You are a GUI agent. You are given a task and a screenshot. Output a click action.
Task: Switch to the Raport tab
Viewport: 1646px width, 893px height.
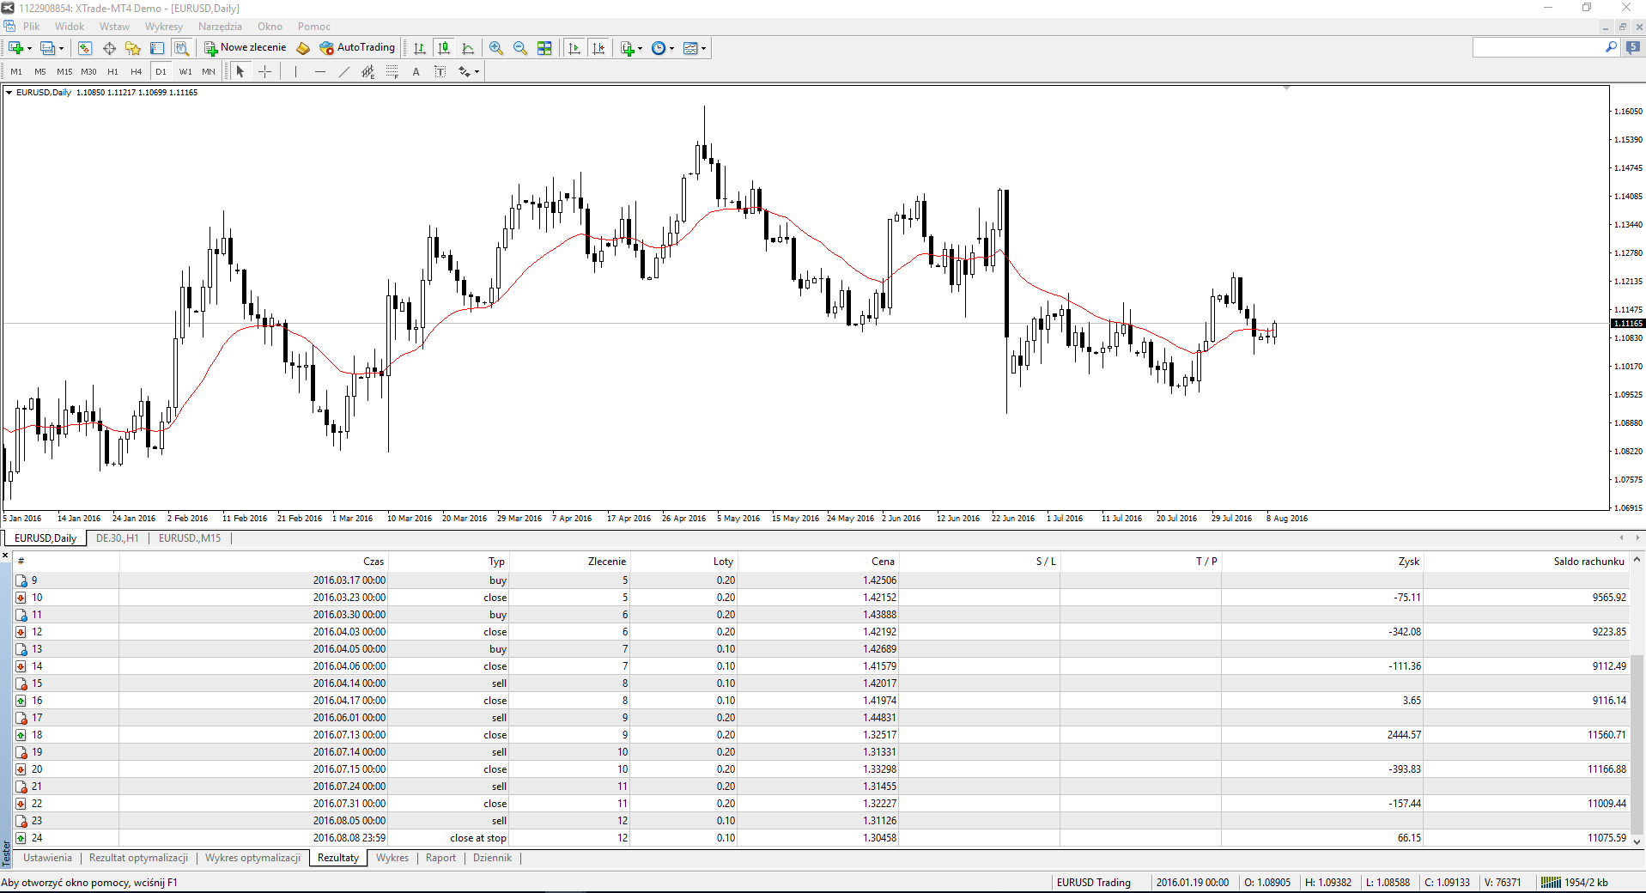click(x=440, y=858)
